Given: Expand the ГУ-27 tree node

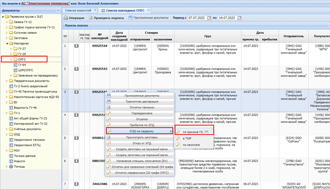Looking at the screenshot, I should (x=11, y=49).
